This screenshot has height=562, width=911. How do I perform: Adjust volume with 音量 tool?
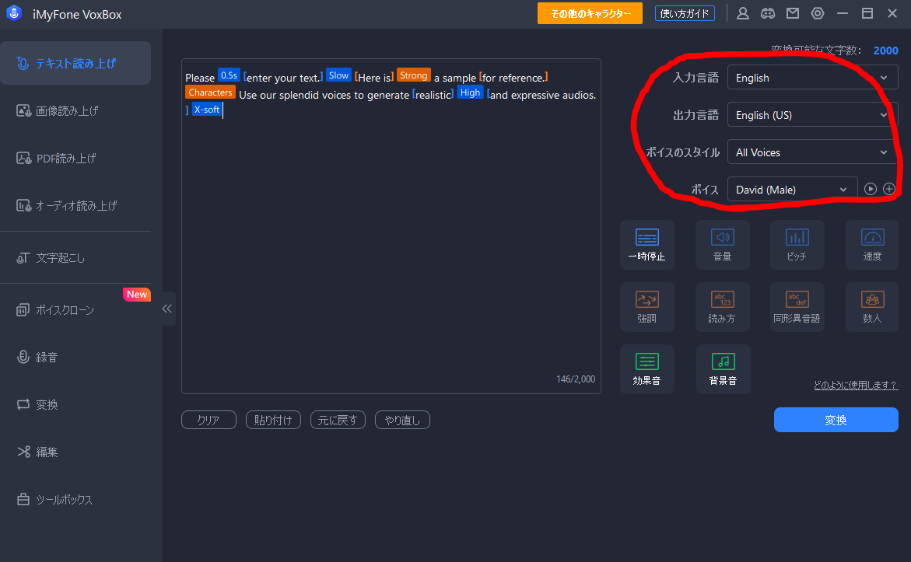pos(722,244)
